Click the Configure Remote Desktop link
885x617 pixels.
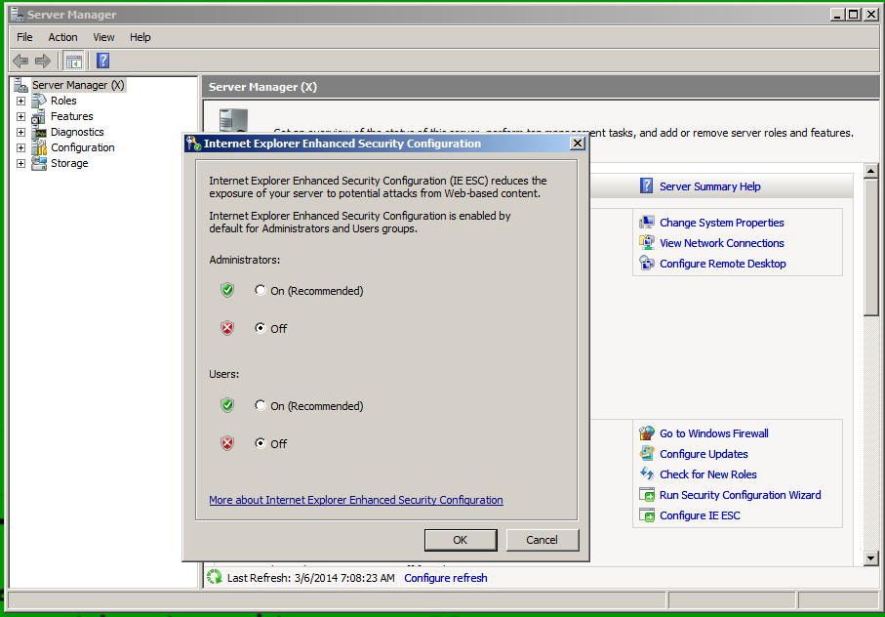click(722, 263)
